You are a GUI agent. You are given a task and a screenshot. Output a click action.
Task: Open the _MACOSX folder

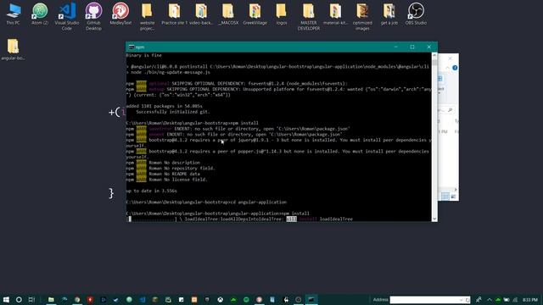(x=228, y=14)
